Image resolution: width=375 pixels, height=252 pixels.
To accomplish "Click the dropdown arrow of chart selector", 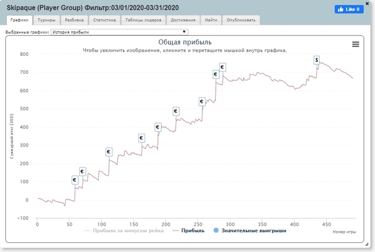I will point(184,32).
